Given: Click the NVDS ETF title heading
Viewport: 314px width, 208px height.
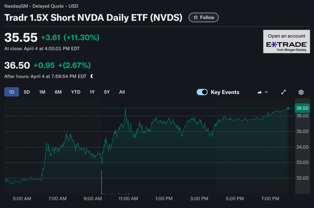Looking at the screenshot, I should coord(93,18).
